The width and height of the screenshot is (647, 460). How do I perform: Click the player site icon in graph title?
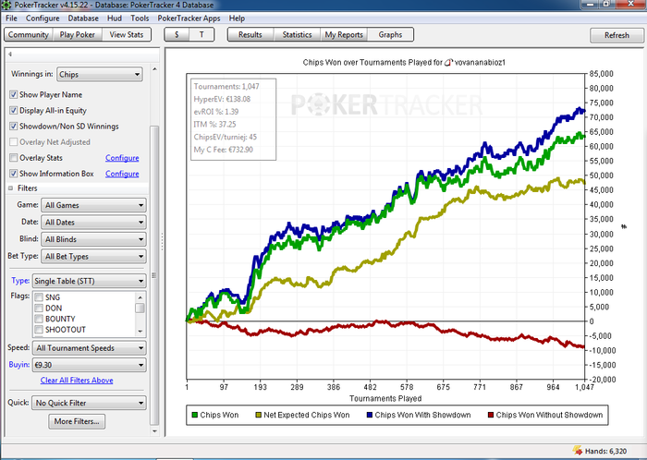point(449,63)
